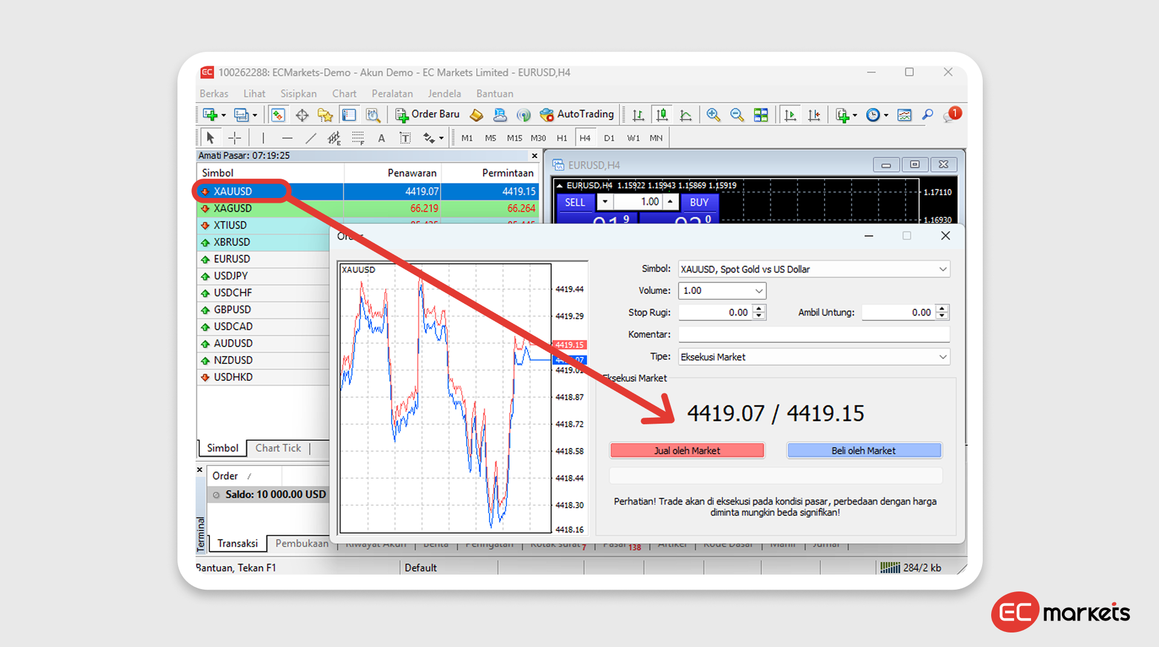Select the Equidistant Channel tool

(334, 138)
